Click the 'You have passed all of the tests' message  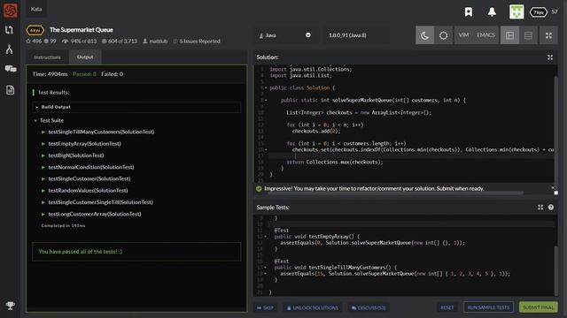click(81, 252)
